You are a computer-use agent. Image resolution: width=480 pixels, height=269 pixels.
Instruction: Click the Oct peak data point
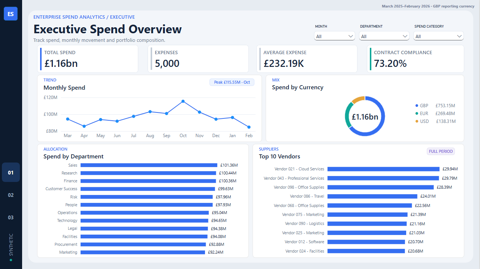(x=183, y=101)
